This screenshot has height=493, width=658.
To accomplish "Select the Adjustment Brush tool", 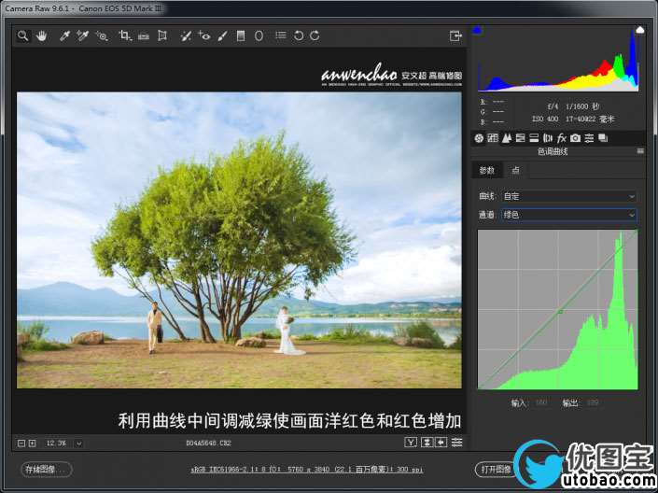I will (222, 36).
